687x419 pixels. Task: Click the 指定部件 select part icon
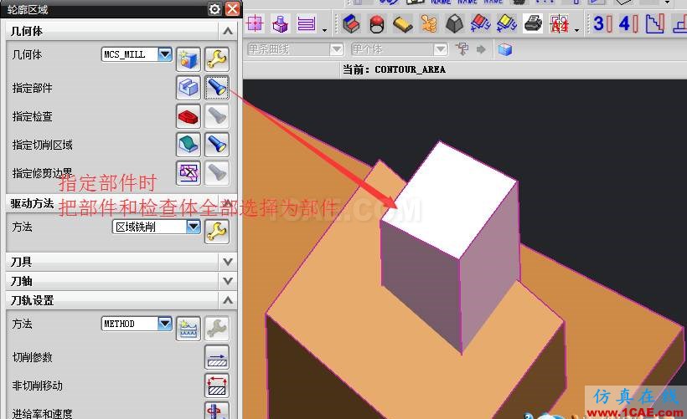click(x=189, y=88)
